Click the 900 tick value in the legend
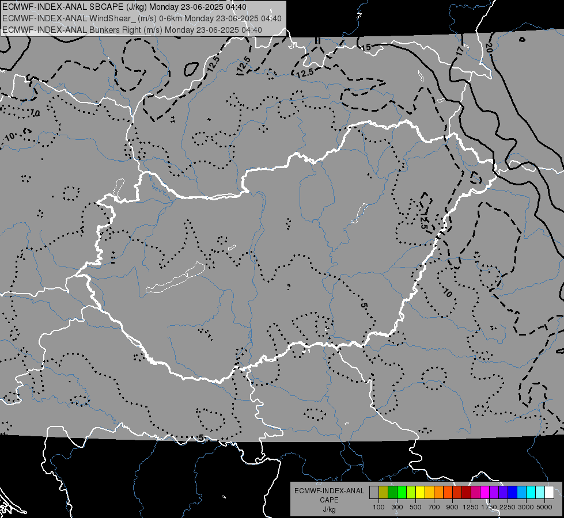 (x=452, y=507)
